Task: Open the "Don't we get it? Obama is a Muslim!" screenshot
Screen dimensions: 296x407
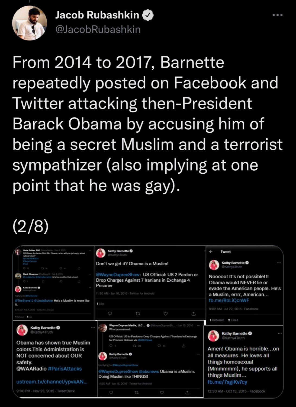Action: pos(150,282)
